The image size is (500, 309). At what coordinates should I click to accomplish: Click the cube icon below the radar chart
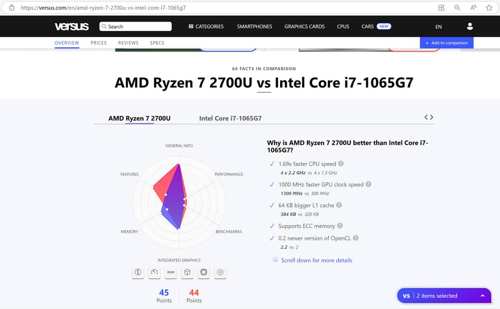(187, 272)
